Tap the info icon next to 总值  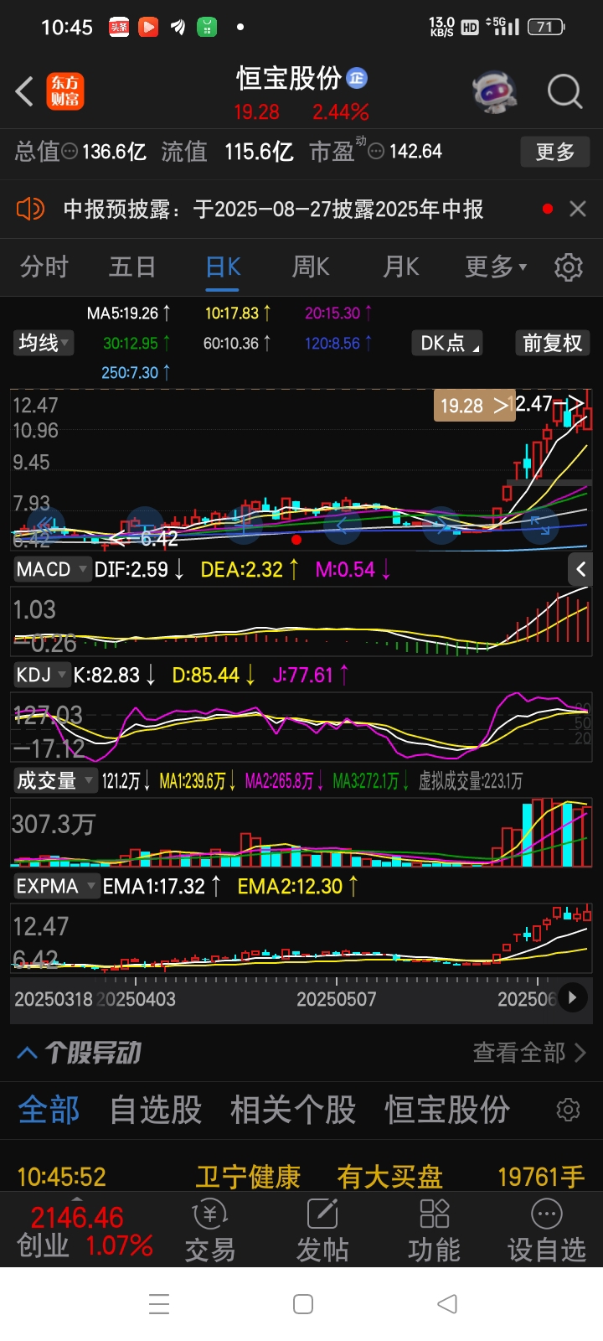click(x=70, y=152)
